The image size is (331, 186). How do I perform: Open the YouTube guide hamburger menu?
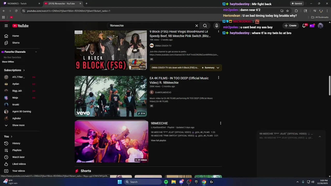pyautogui.click(x=6, y=26)
